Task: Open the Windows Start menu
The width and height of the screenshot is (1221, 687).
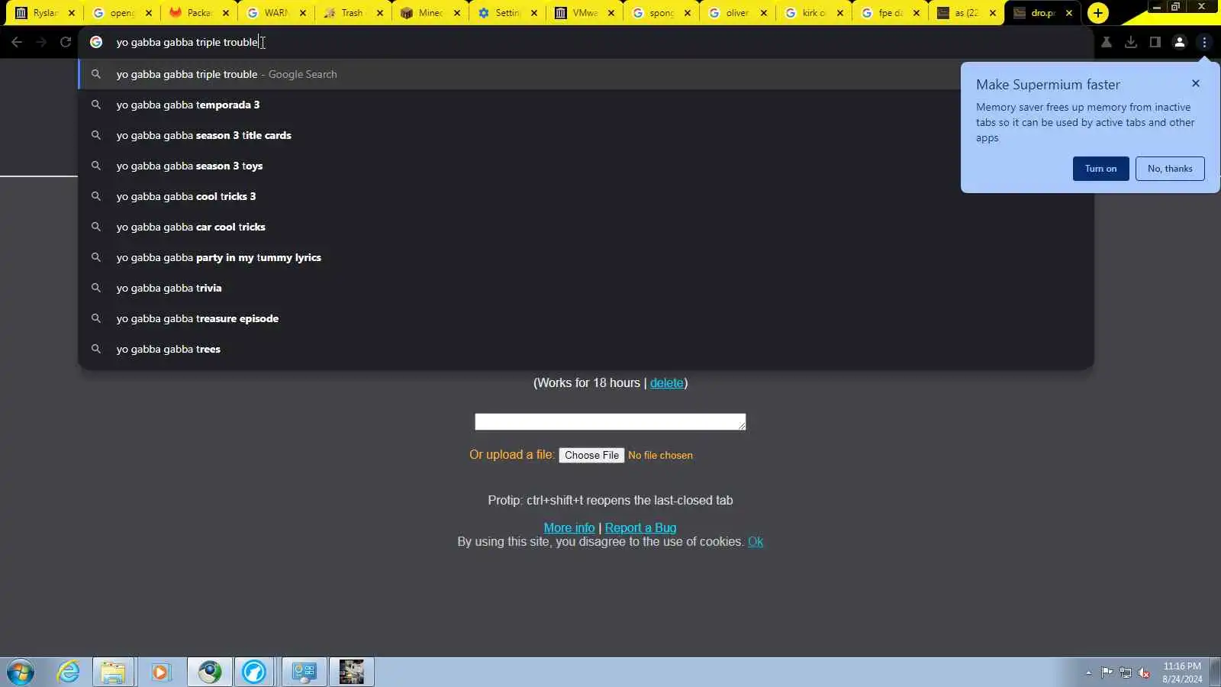Action: (21, 672)
